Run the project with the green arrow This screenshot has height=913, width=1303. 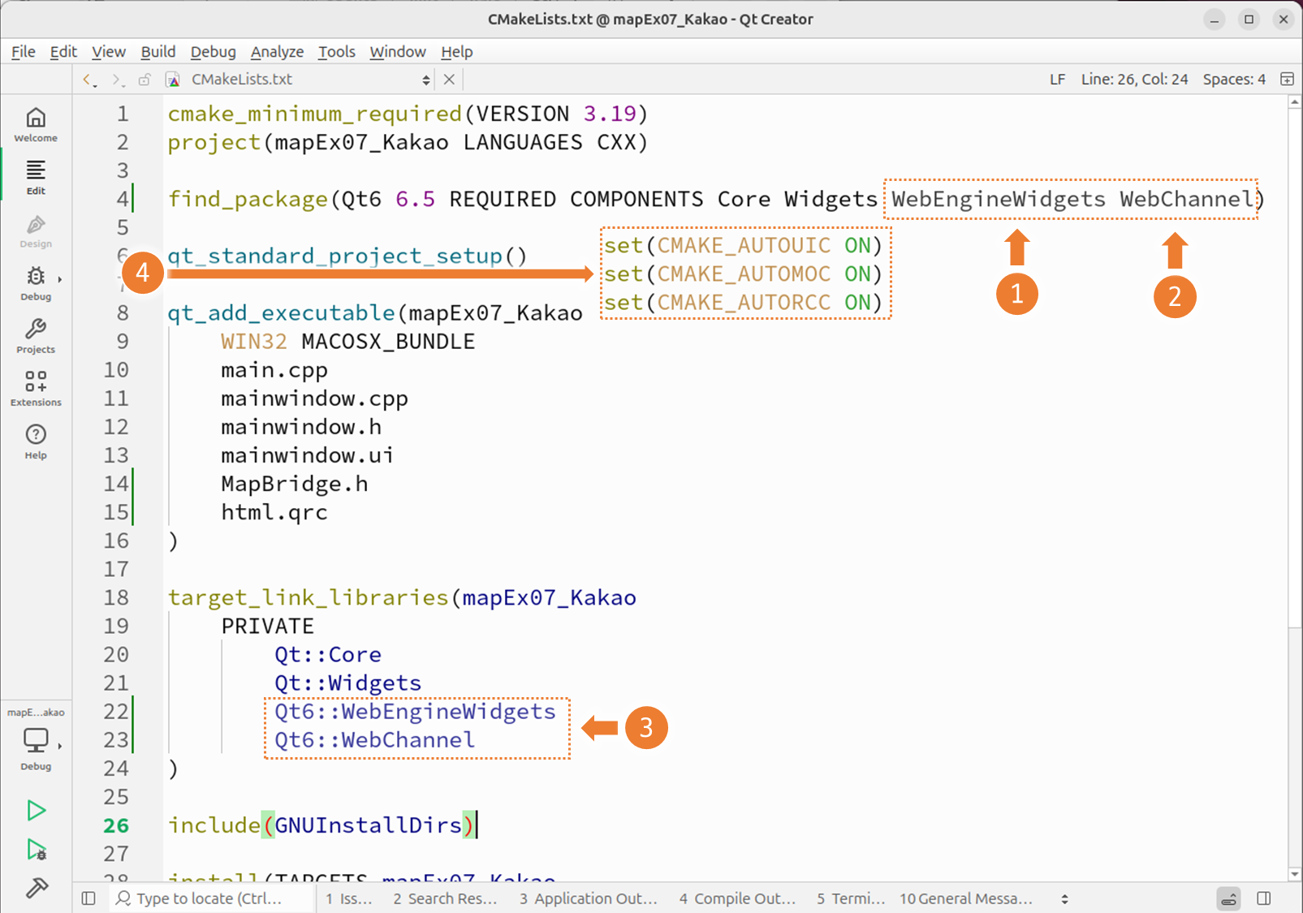tap(36, 810)
